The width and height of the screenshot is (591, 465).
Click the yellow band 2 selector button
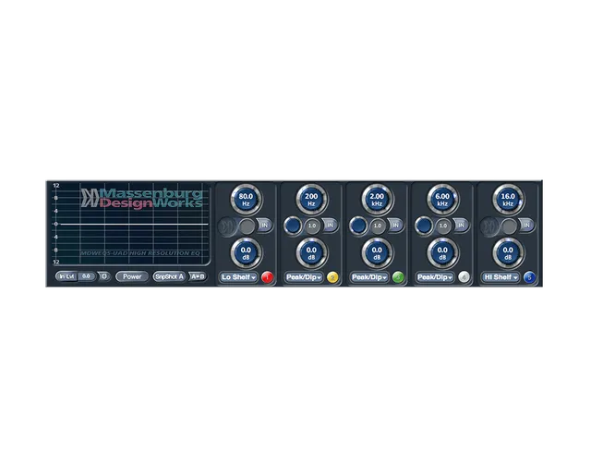coord(332,277)
